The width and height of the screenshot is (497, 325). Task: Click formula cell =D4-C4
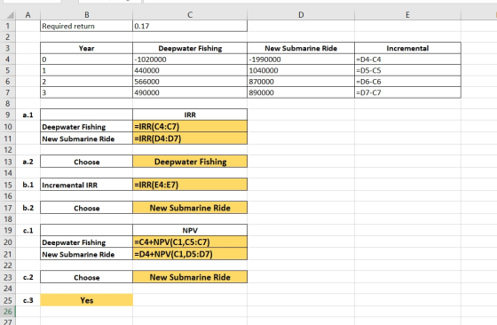[x=407, y=59]
